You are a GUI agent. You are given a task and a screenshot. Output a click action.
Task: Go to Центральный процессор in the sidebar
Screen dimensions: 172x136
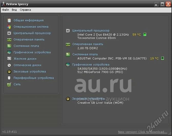[x=32, y=33]
